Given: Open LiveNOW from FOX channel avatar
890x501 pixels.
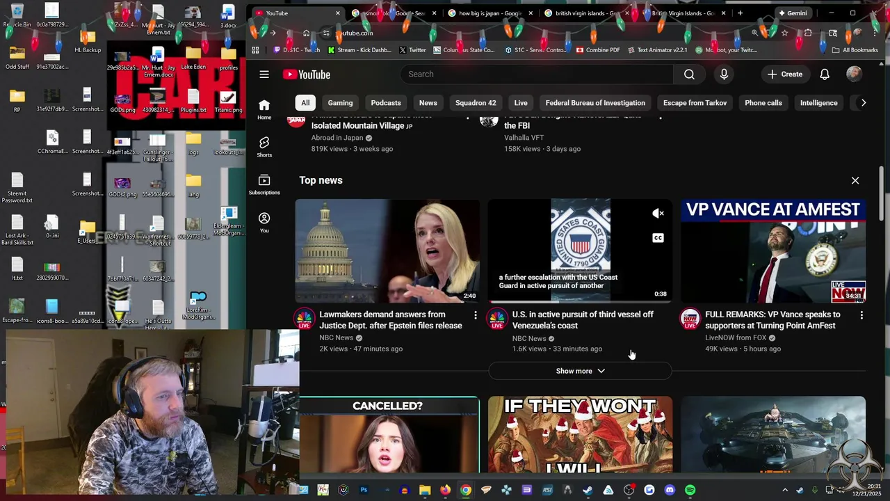Looking at the screenshot, I should click(690, 319).
